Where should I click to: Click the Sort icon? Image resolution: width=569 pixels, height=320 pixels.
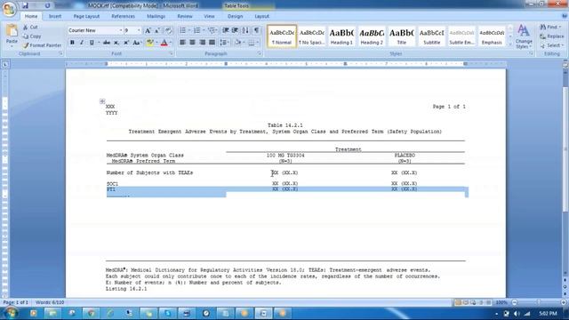pos(245,30)
